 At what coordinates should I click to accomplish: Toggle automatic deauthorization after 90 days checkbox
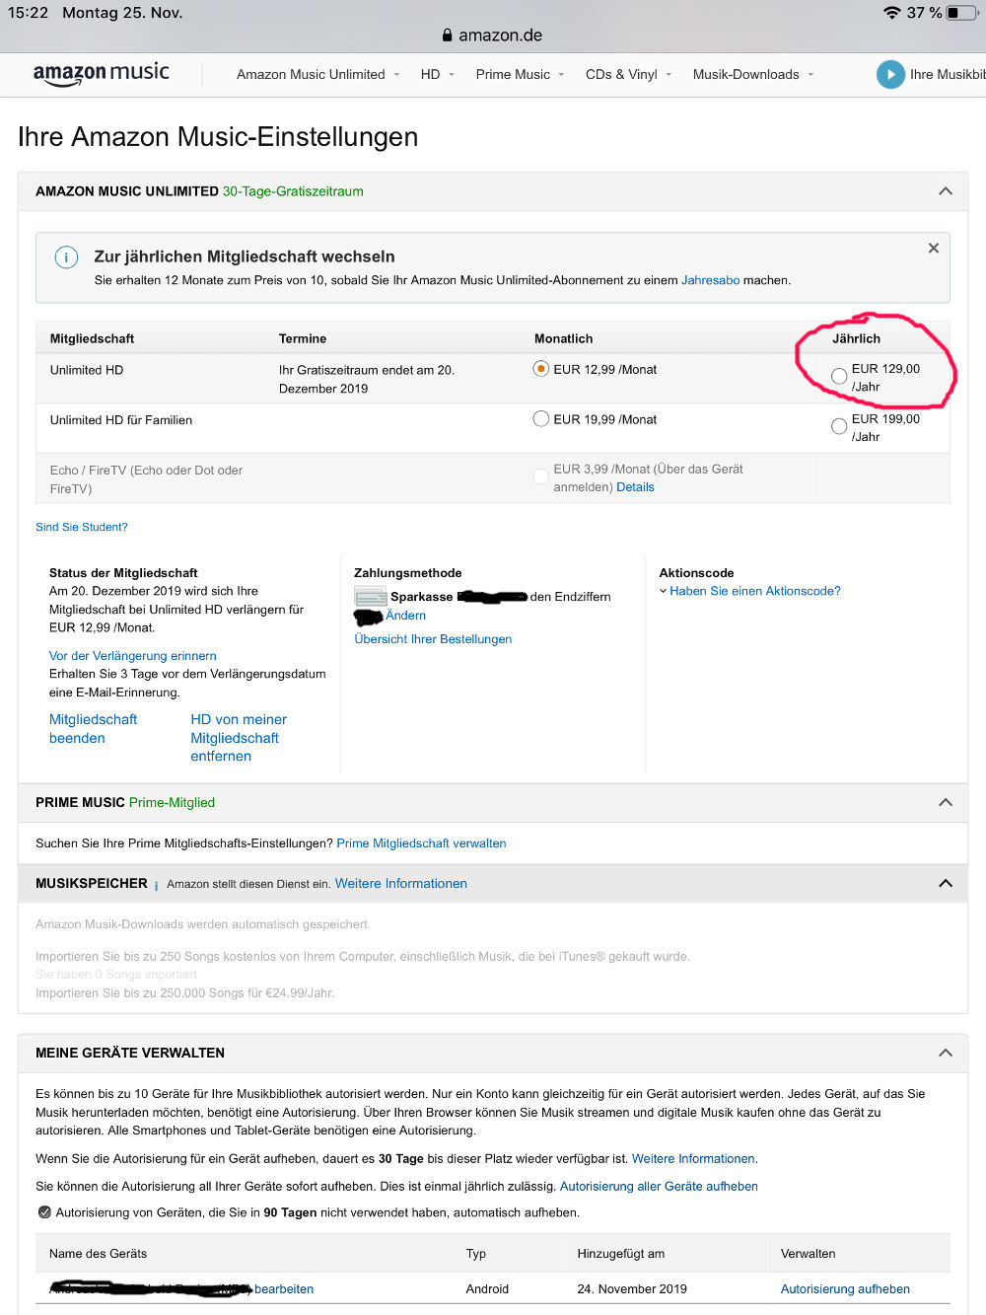click(44, 1212)
